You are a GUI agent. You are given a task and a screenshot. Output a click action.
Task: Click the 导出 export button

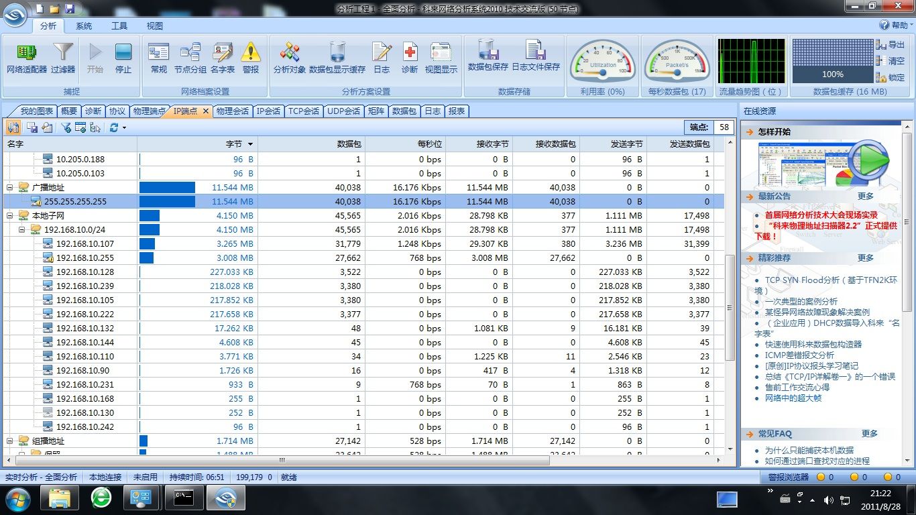click(x=891, y=45)
